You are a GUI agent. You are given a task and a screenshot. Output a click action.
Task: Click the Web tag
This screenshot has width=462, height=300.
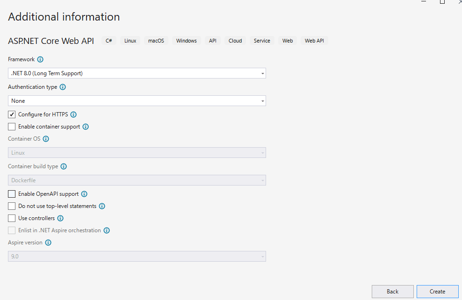(288, 41)
